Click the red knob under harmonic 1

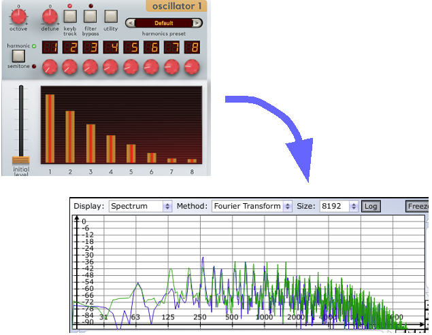pos(50,67)
